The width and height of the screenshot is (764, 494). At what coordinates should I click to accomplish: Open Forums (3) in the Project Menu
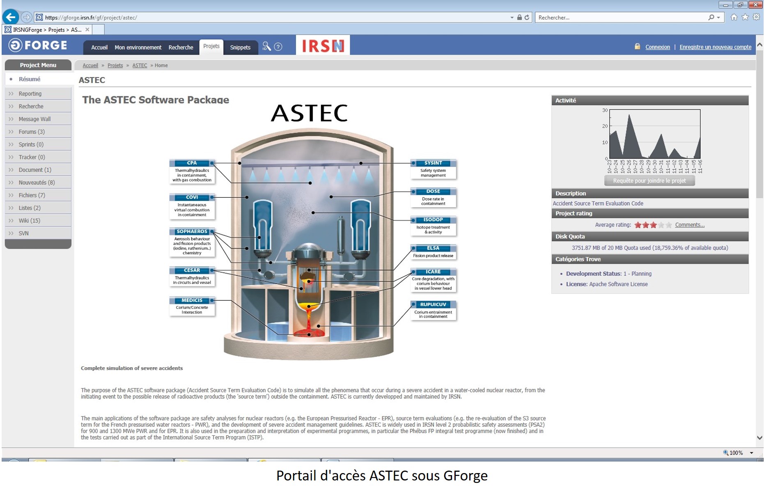click(x=38, y=132)
